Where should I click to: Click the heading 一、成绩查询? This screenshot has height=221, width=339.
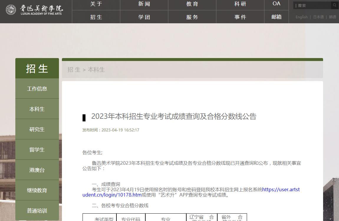click(106, 184)
